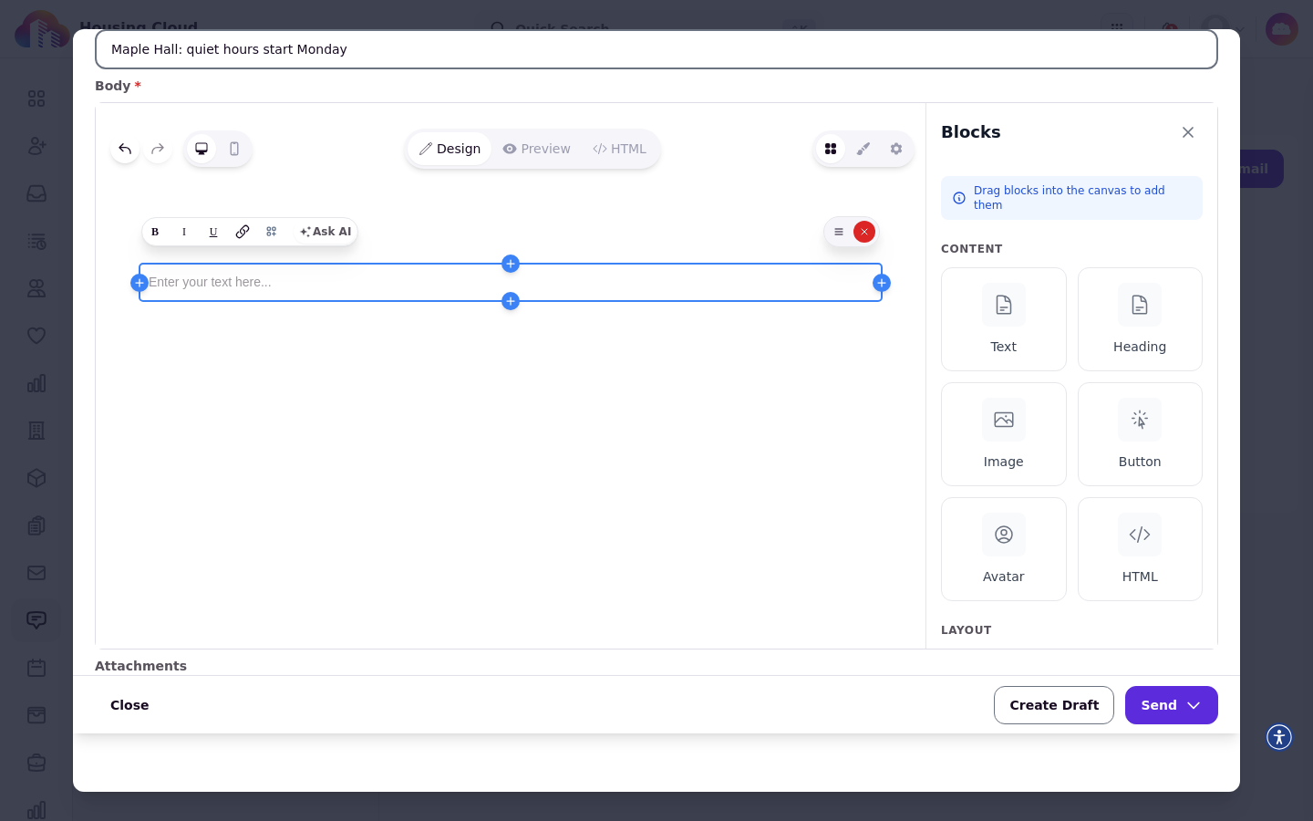Select the Heading content block
Image resolution: width=1313 pixels, height=821 pixels.
click(1140, 319)
